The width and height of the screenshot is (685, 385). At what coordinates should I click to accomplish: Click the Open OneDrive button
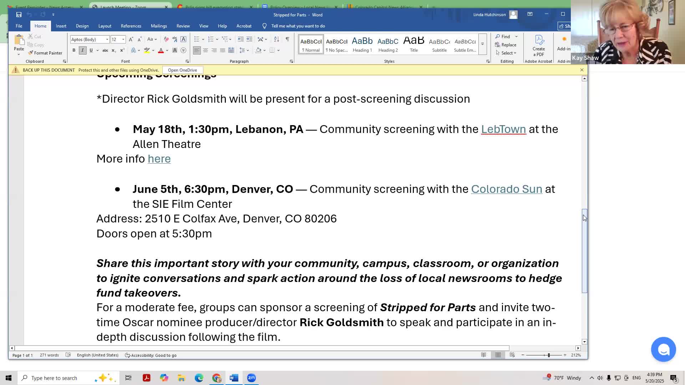183,70
